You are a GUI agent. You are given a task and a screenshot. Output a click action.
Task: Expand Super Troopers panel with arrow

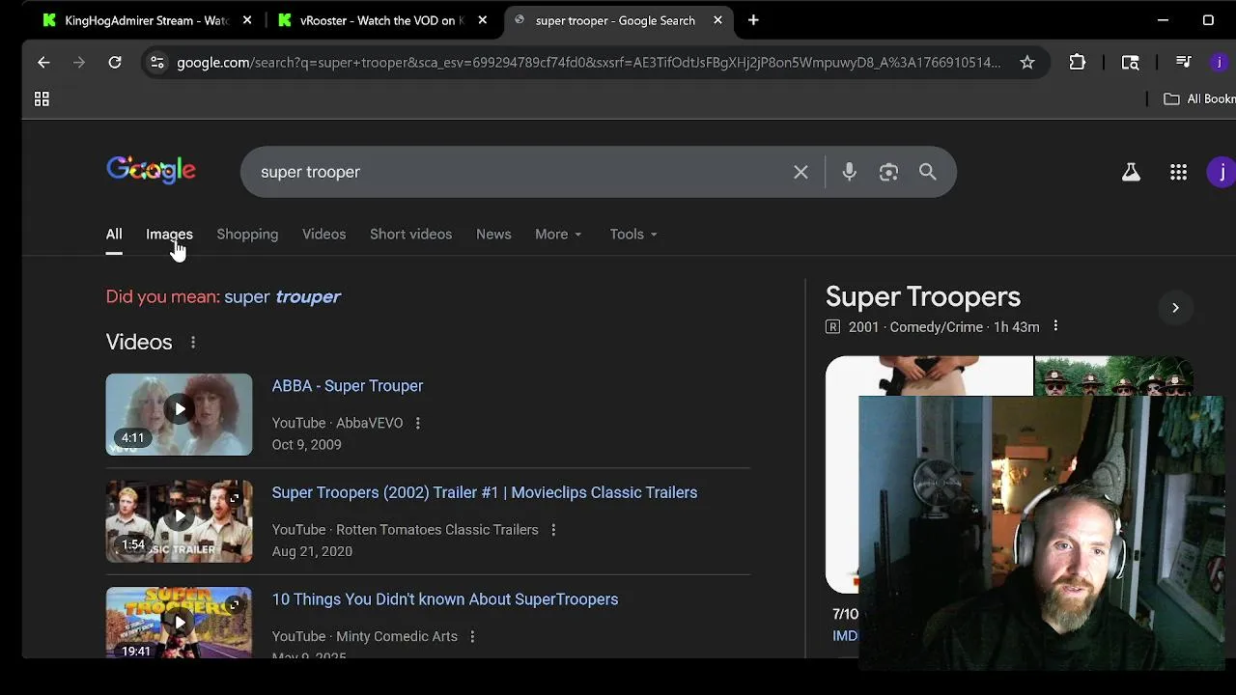[1175, 308]
